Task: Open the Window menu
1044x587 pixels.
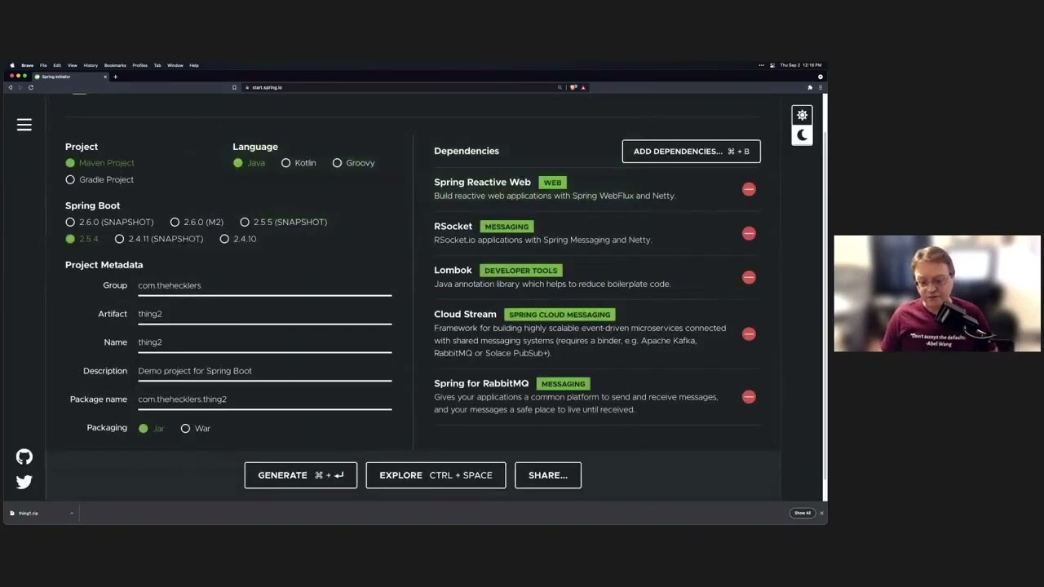Action: (175, 65)
